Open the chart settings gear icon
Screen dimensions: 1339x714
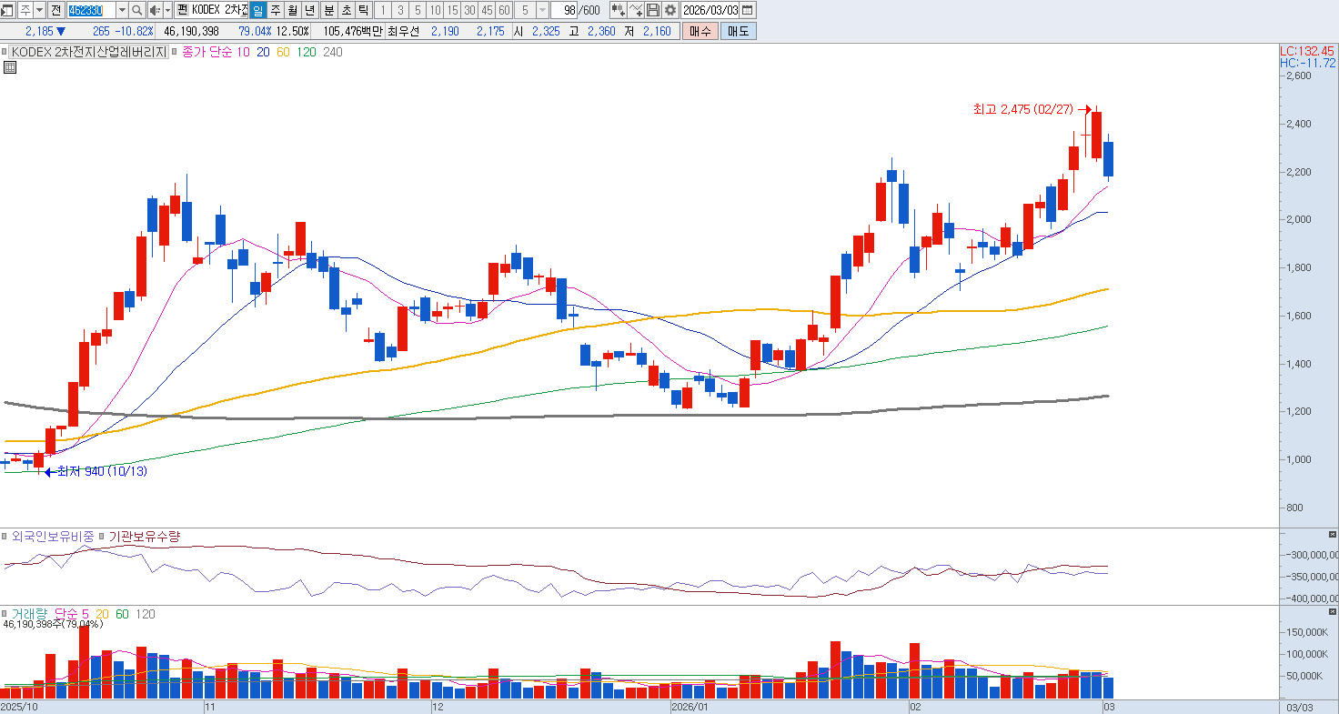click(670, 10)
